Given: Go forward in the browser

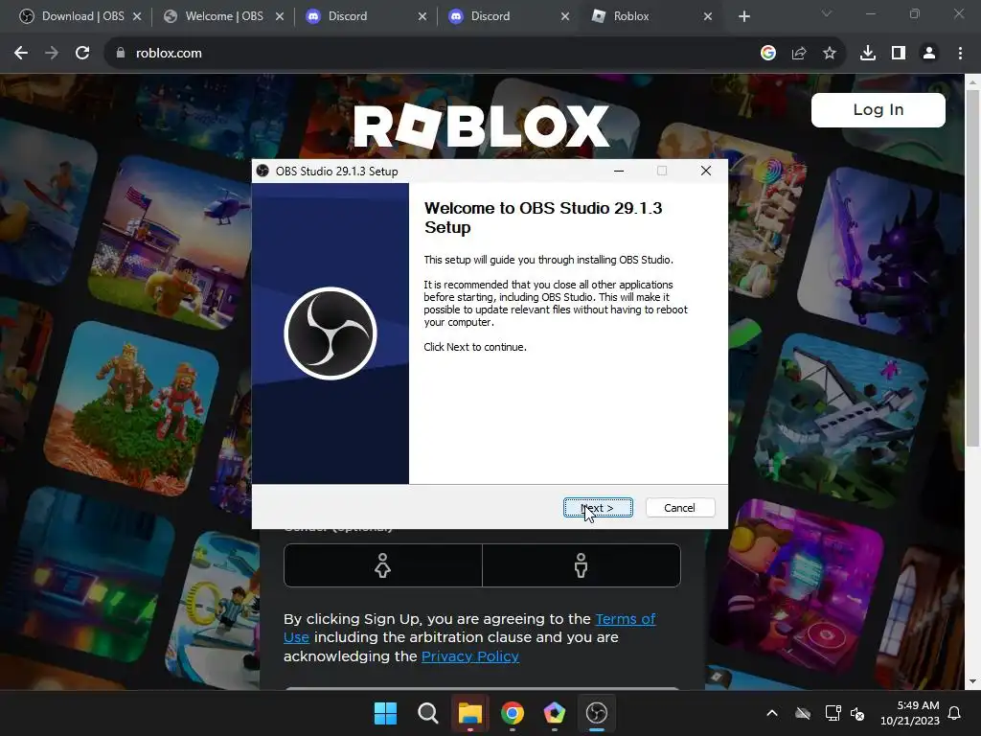Looking at the screenshot, I should pos(52,54).
